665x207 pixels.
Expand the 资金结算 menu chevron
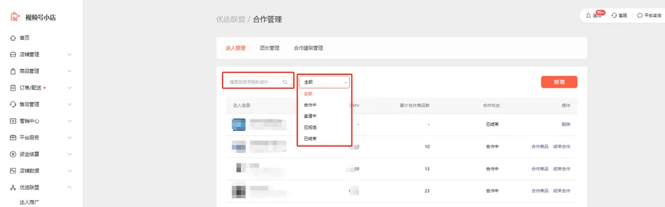point(69,154)
